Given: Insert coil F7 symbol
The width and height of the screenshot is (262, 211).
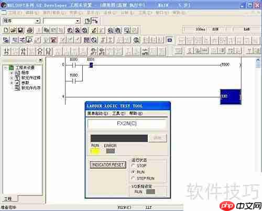Looking at the screenshot, I should click(40, 51).
